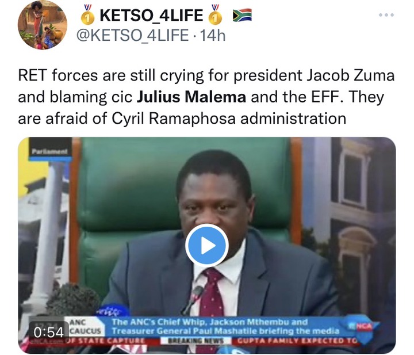Click the ANC Chief Whip headline caption
The height and width of the screenshot is (355, 414).
coord(225,326)
